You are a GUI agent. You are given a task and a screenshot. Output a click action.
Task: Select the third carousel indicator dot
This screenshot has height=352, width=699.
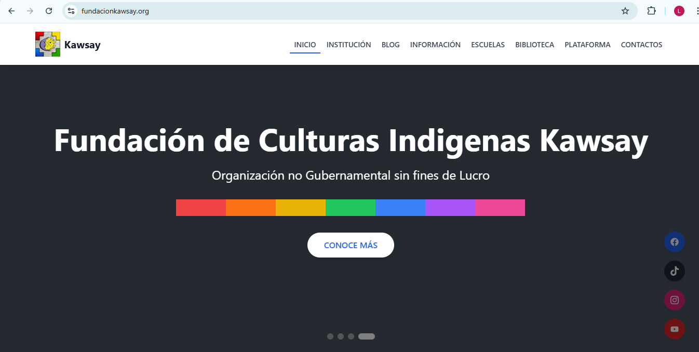click(352, 336)
